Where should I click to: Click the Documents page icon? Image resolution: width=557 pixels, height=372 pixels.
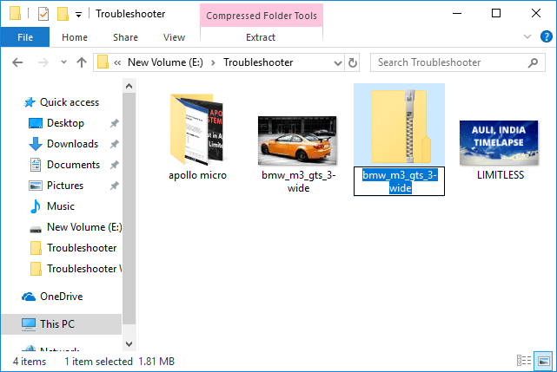36,165
